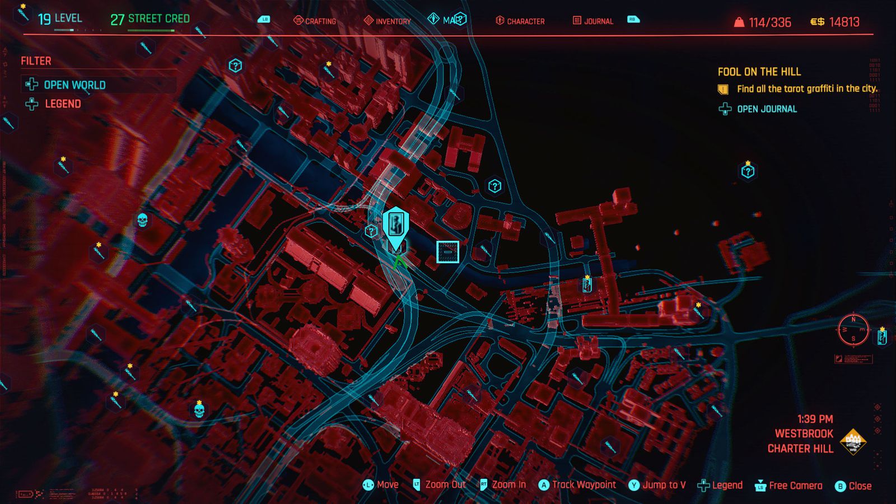The height and width of the screenshot is (504, 896).
Task: Click 'Find all the tarot graffiti' objective
Action: pos(807,88)
